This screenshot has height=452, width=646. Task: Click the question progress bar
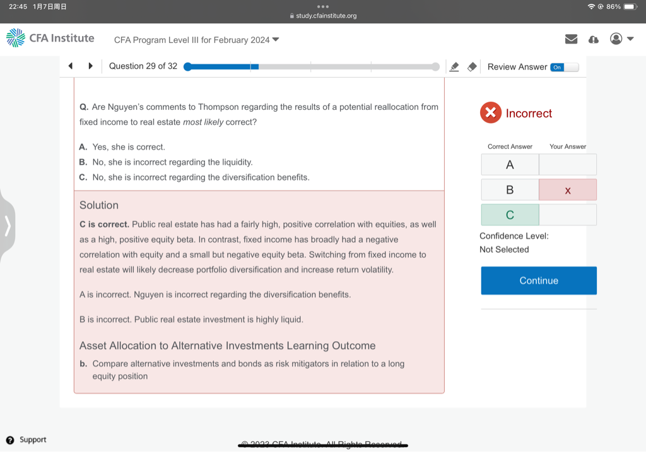[311, 67]
